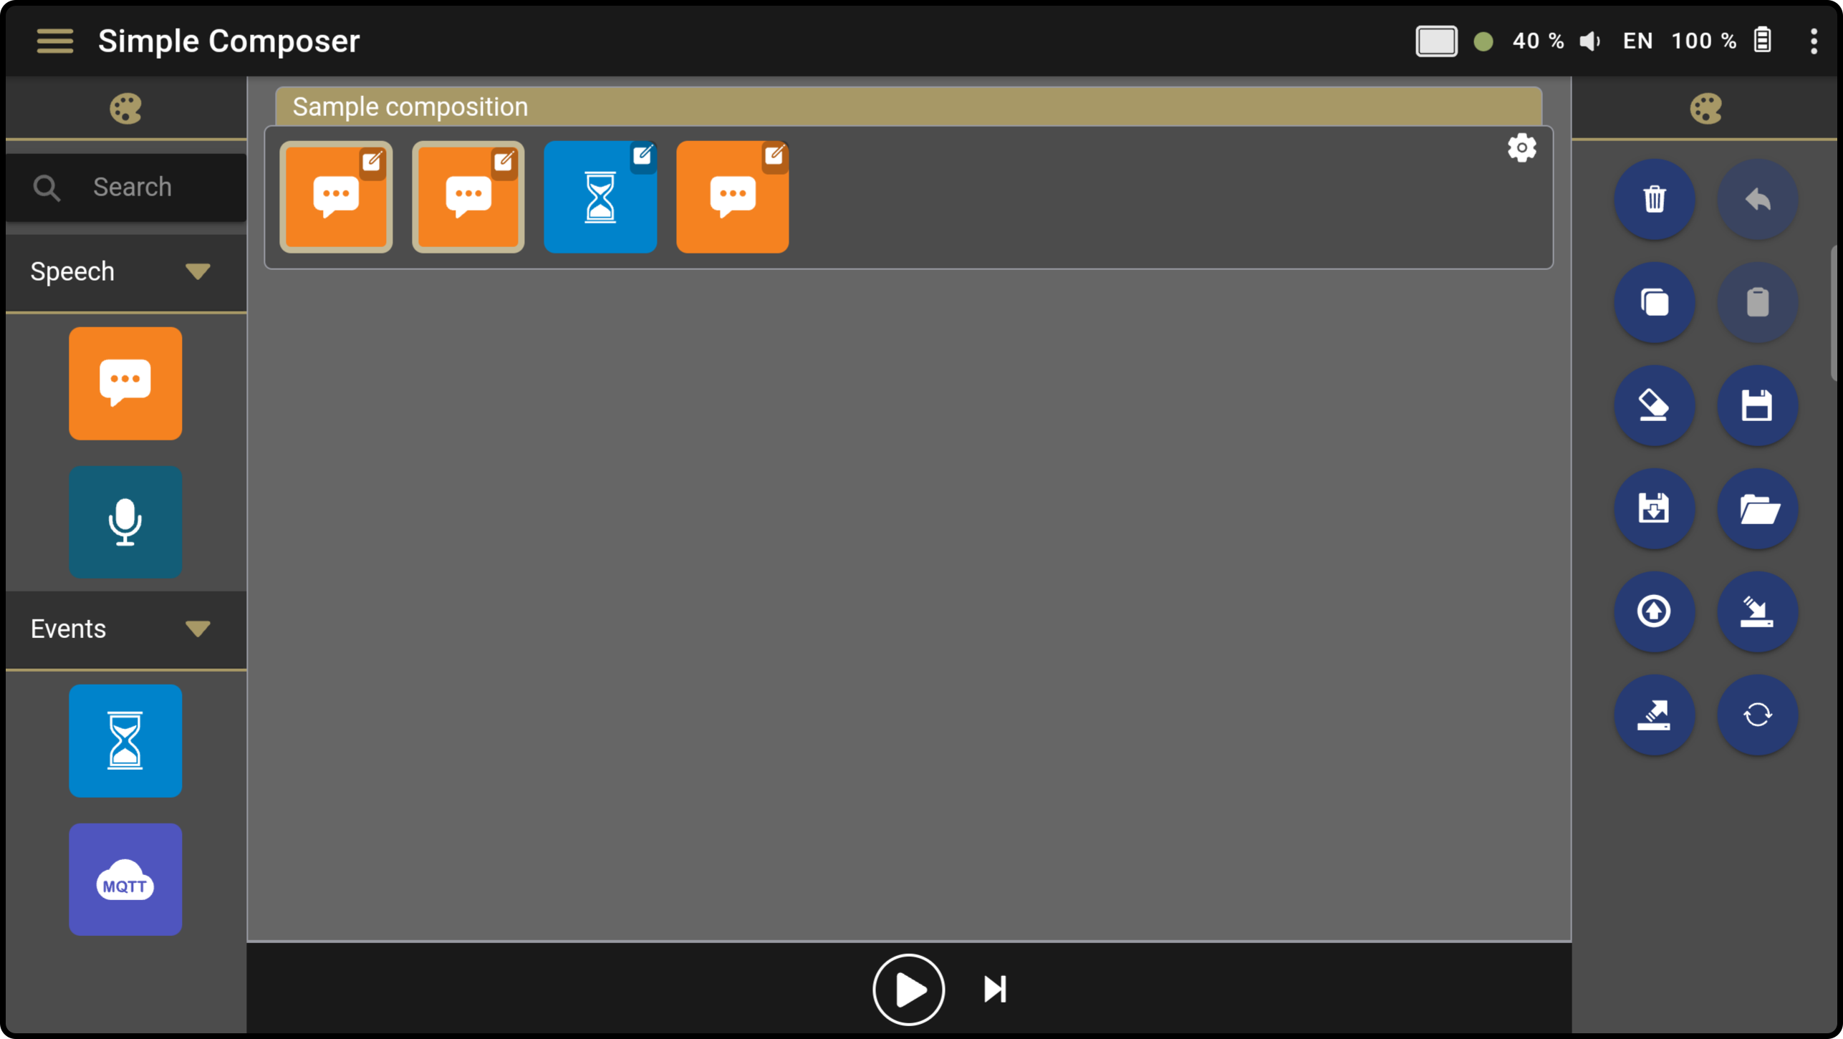Select the microphone recording icon
The height and width of the screenshot is (1039, 1843).
click(x=125, y=520)
